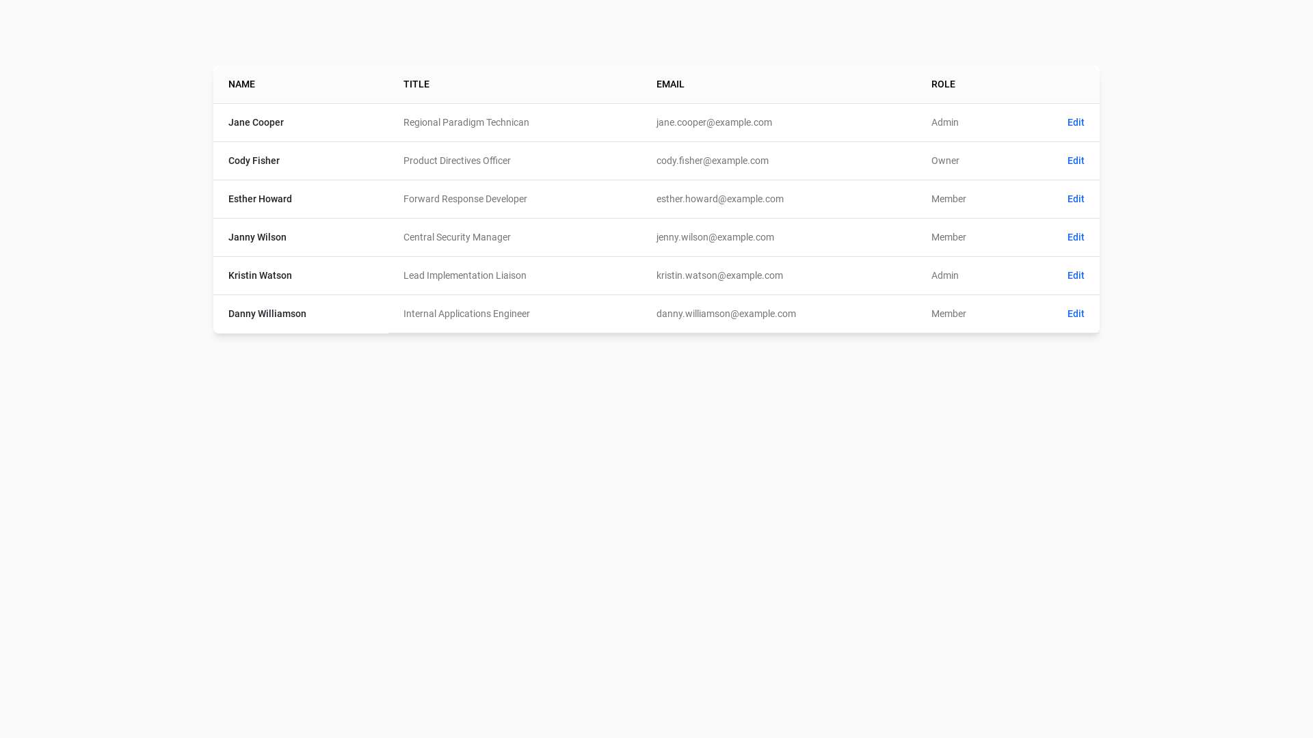Click Edit link for Janny Wilson

tap(1075, 237)
